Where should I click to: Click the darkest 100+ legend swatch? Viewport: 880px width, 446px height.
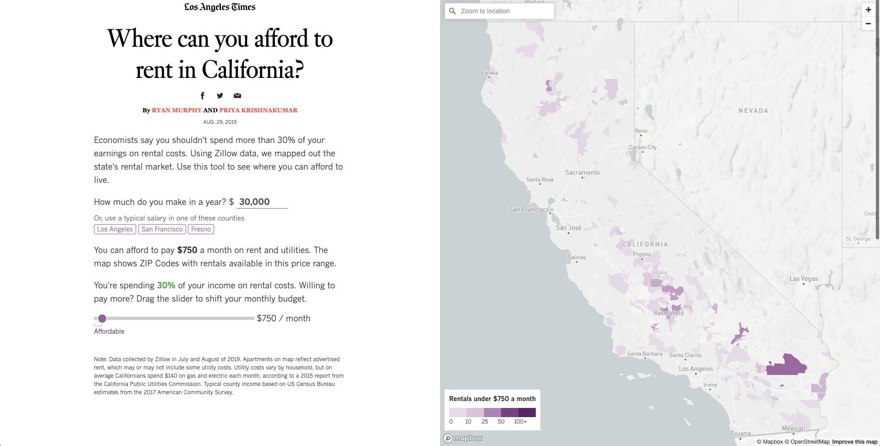pyautogui.click(x=527, y=412)
